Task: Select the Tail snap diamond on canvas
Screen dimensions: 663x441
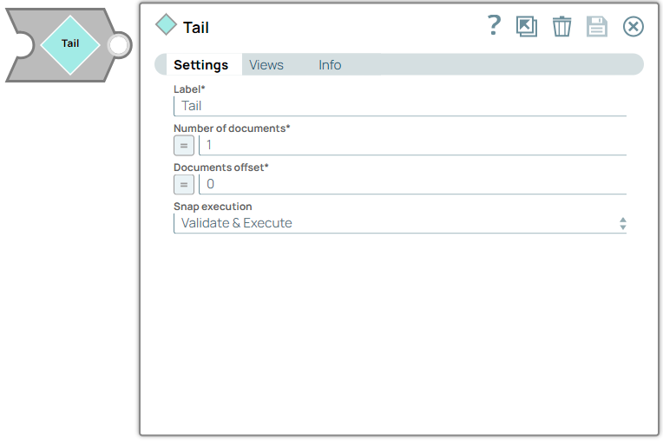Action: (70, 43)
